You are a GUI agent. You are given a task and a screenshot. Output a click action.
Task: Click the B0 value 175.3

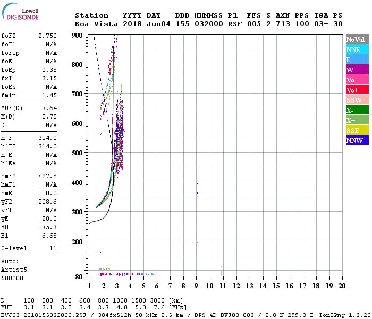tap(47, 227)
